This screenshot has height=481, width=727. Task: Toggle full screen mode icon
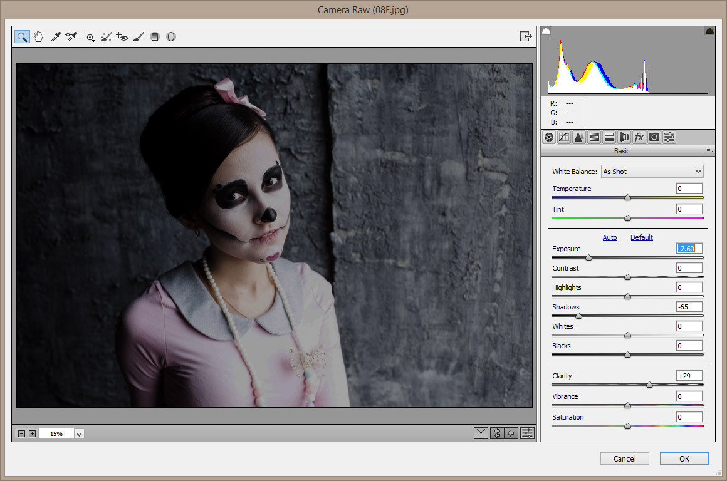[x=526, y=36]
